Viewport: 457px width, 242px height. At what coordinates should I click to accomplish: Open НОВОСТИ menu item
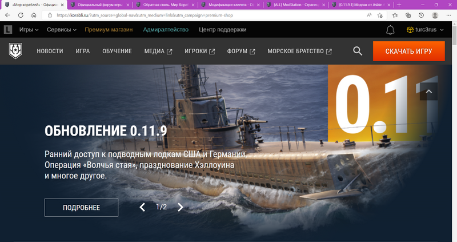point(50,51)
